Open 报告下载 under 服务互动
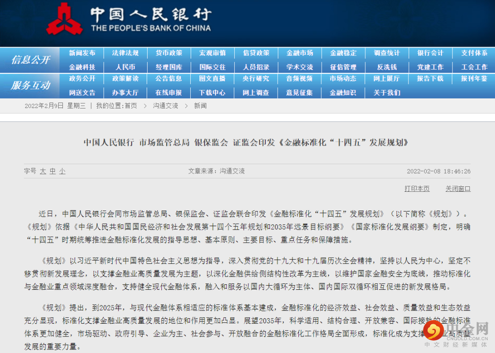495x353 pixels. (430, 79)
